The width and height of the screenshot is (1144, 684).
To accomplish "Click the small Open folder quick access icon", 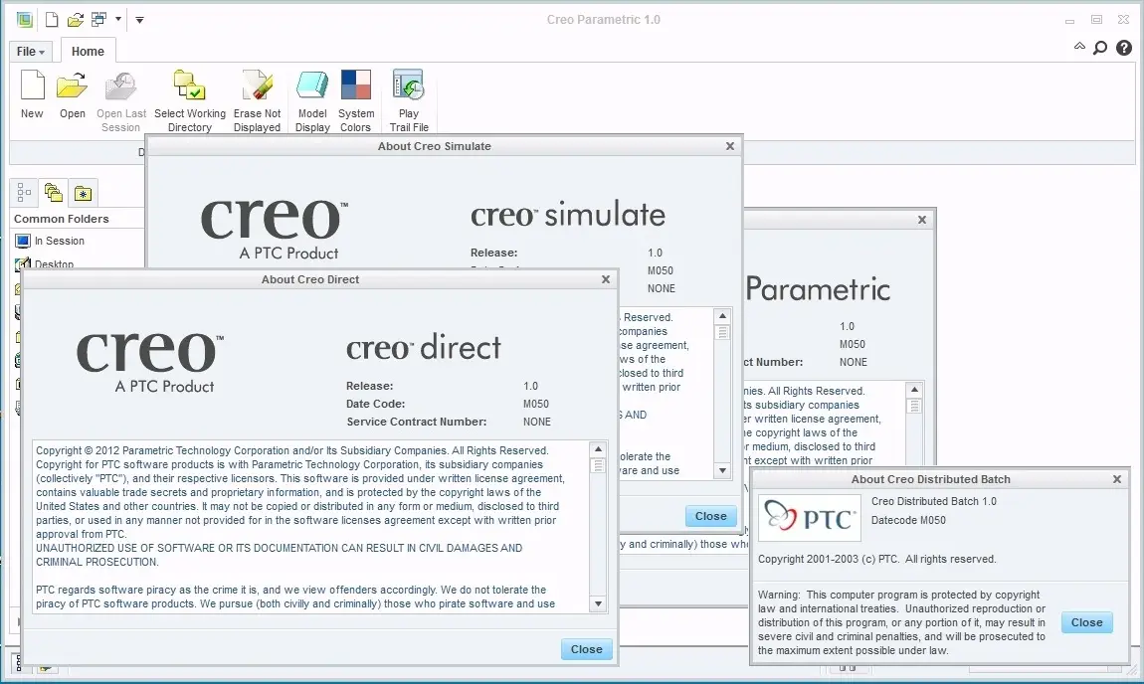I will tap(76, 20).
